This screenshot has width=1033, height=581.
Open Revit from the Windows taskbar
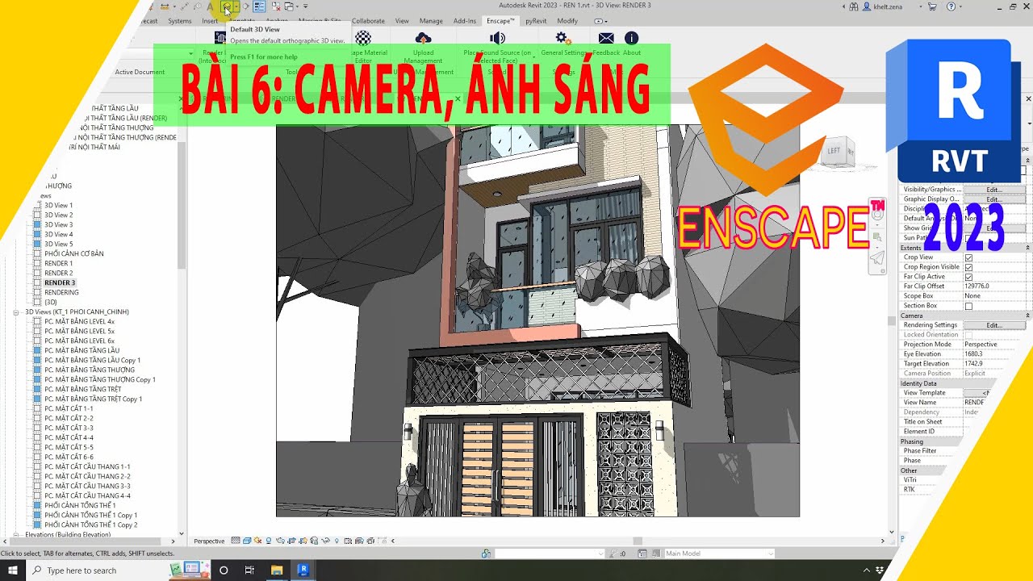pyautogui.click(x=303, y=570)
